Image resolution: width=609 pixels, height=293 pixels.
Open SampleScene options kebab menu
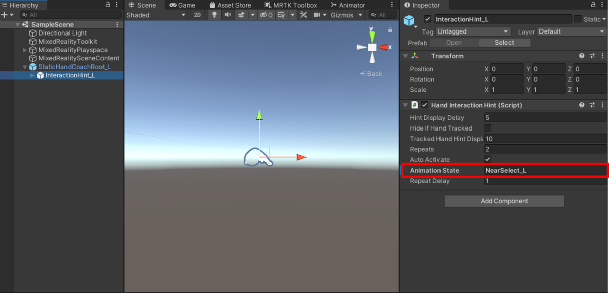coord(117,24)
